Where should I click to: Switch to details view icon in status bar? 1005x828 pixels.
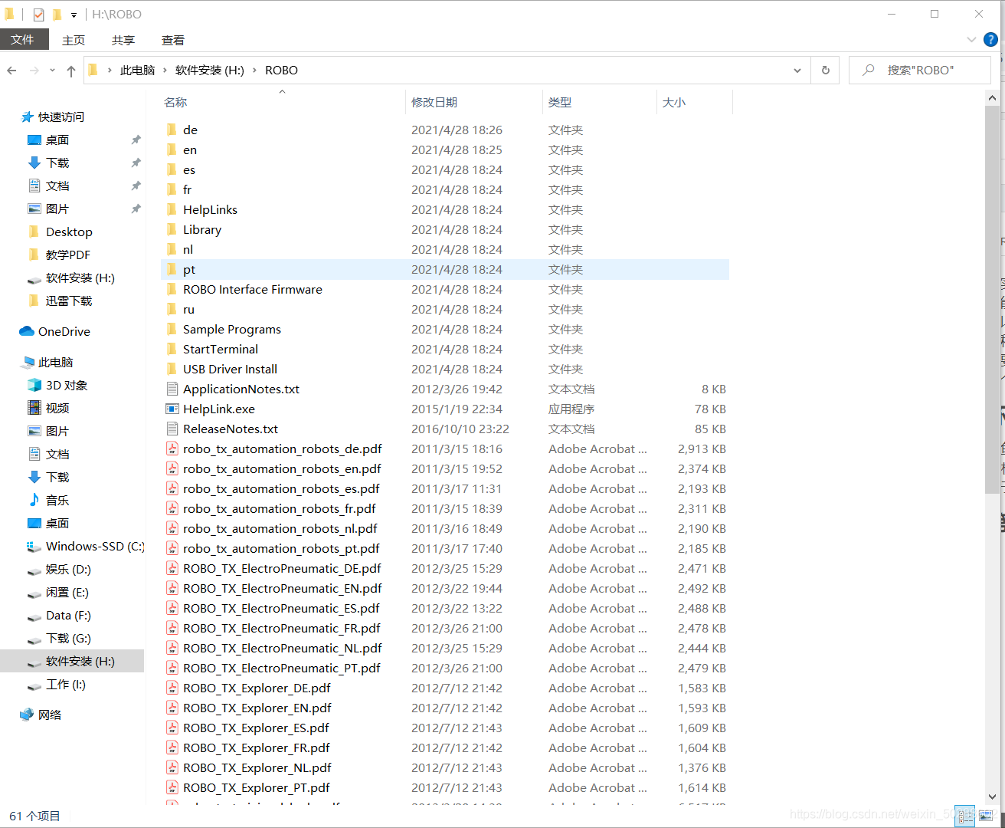click(965, 816)
